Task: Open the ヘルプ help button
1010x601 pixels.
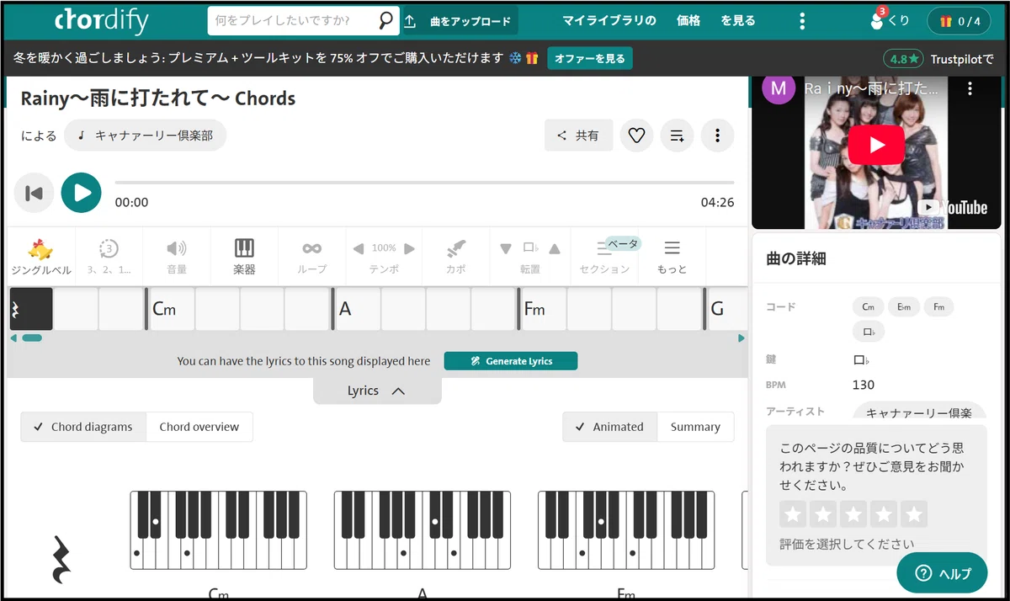Action: pyautogui.click(x=942, y=573)
